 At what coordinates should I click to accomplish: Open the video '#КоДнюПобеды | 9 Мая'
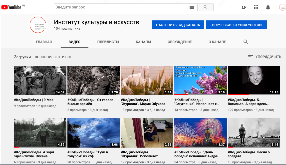[40, 81]
